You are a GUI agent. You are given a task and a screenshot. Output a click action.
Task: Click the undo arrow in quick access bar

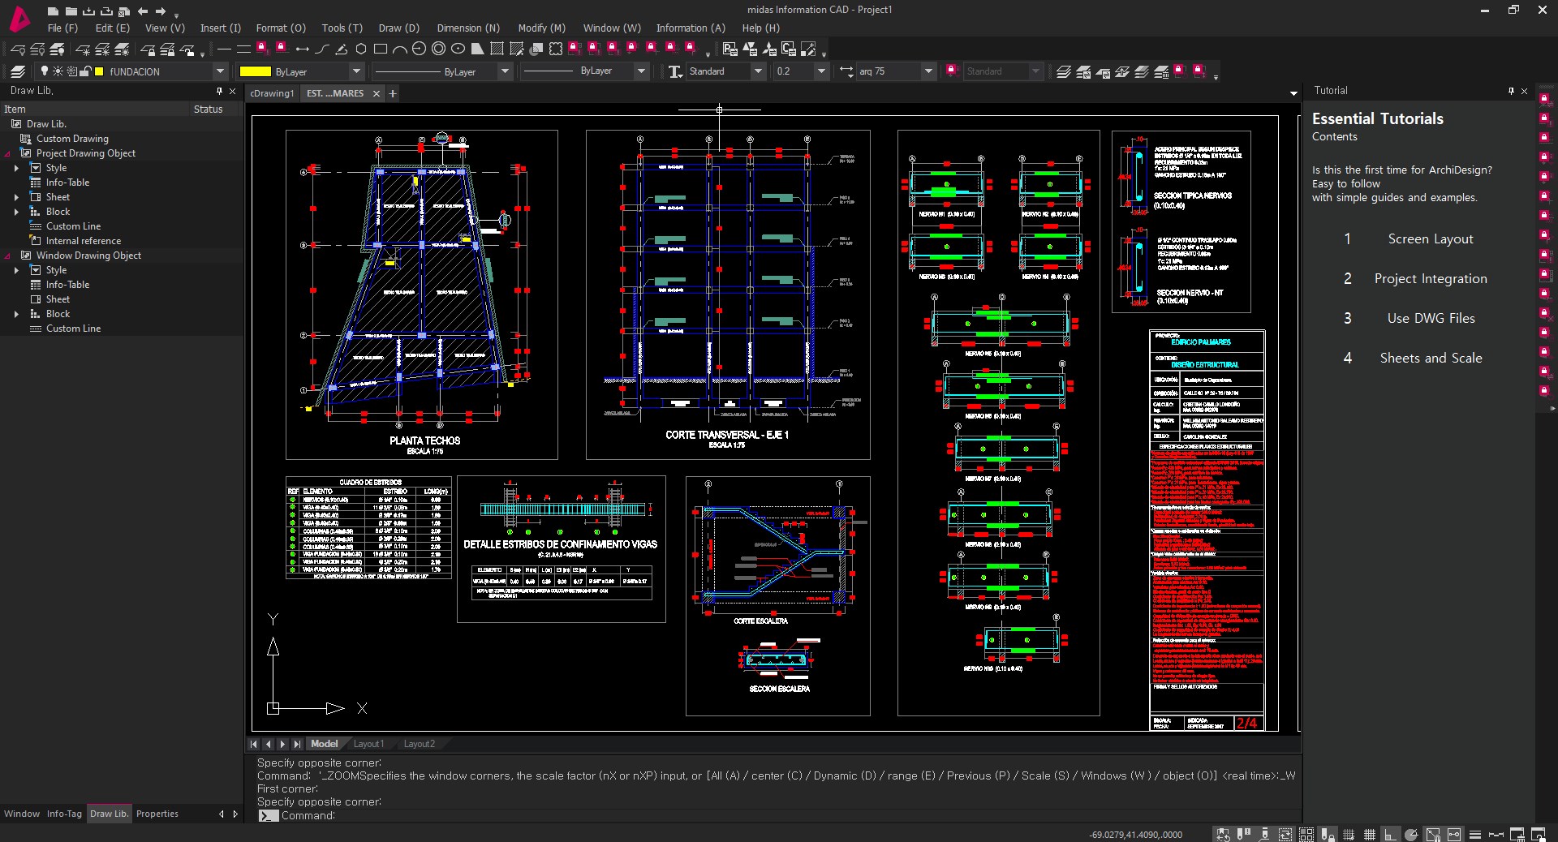pyautogui.click(x=143, y=11)
